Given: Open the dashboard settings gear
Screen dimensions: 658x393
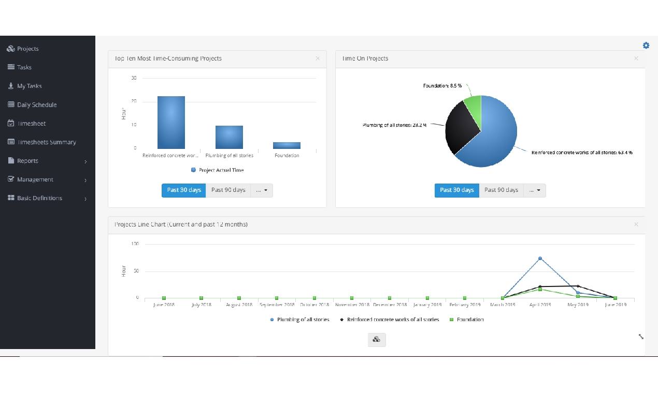Looking at the screenshot, I should pyautogui.click(x=646, y=46).
